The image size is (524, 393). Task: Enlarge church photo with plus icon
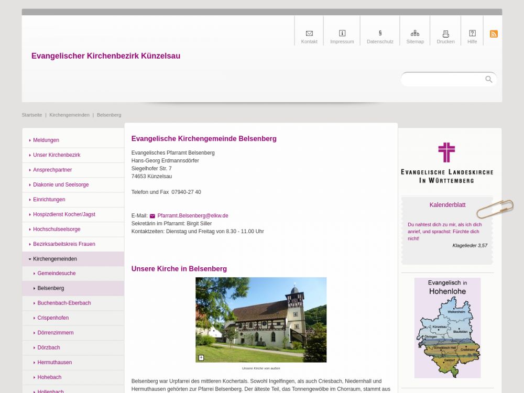click(201, 358)
